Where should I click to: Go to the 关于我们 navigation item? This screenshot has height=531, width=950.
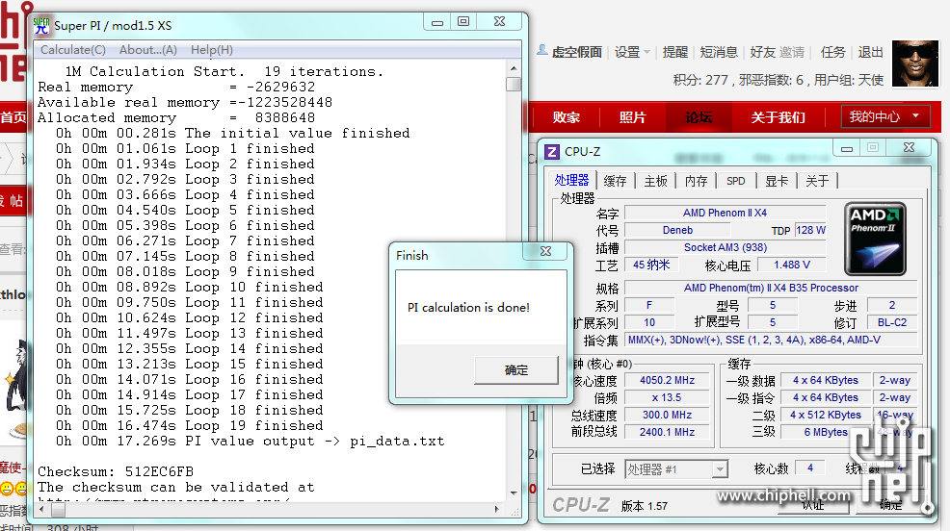click(x=778, y=117)
